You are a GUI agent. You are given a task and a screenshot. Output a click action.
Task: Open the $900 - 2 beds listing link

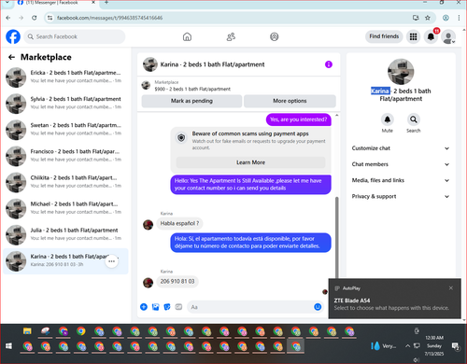192,89
